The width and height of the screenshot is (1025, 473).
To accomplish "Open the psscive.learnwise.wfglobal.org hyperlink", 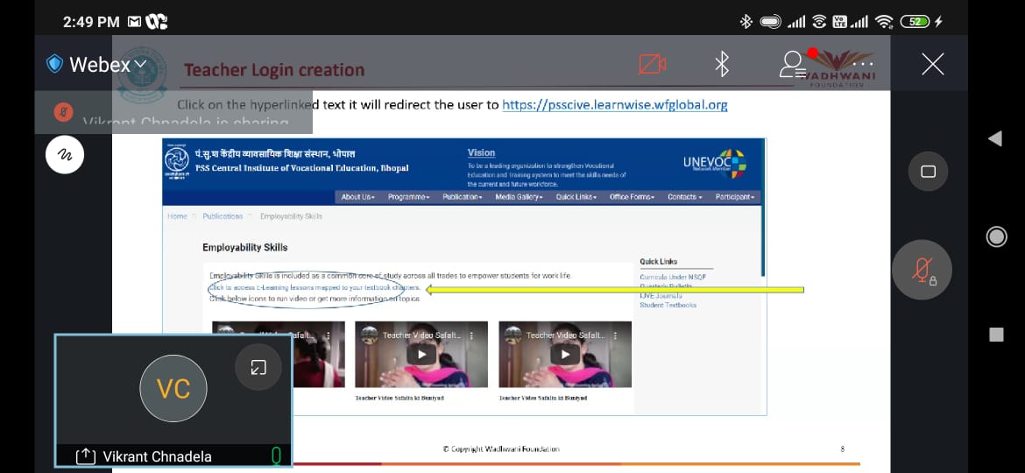I will (614, 104).
